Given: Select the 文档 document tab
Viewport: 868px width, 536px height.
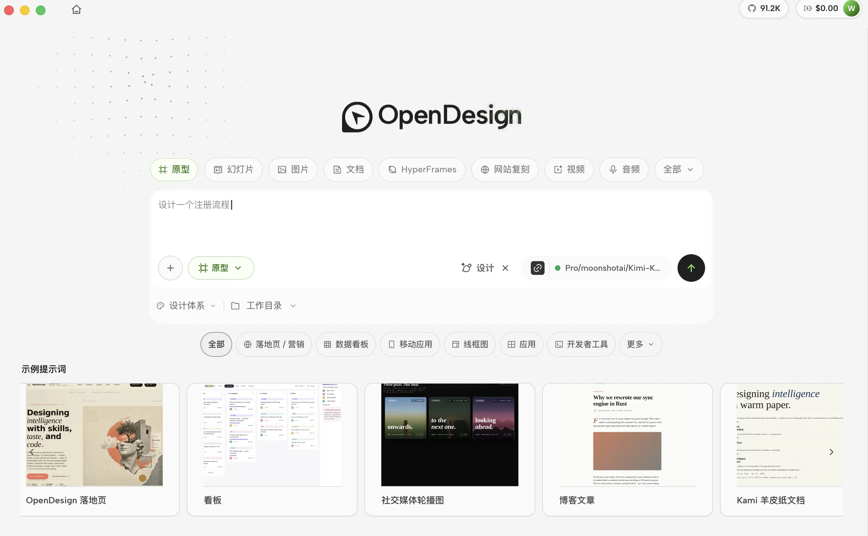Looking at the screenshot, I should [348, 170].
